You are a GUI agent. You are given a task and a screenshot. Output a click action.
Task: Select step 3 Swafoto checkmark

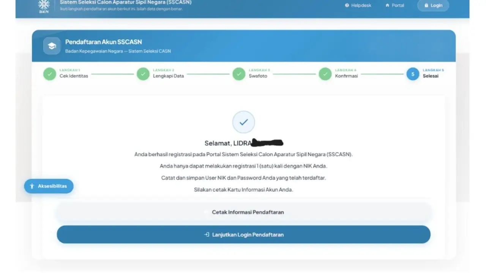click(239, 74)
